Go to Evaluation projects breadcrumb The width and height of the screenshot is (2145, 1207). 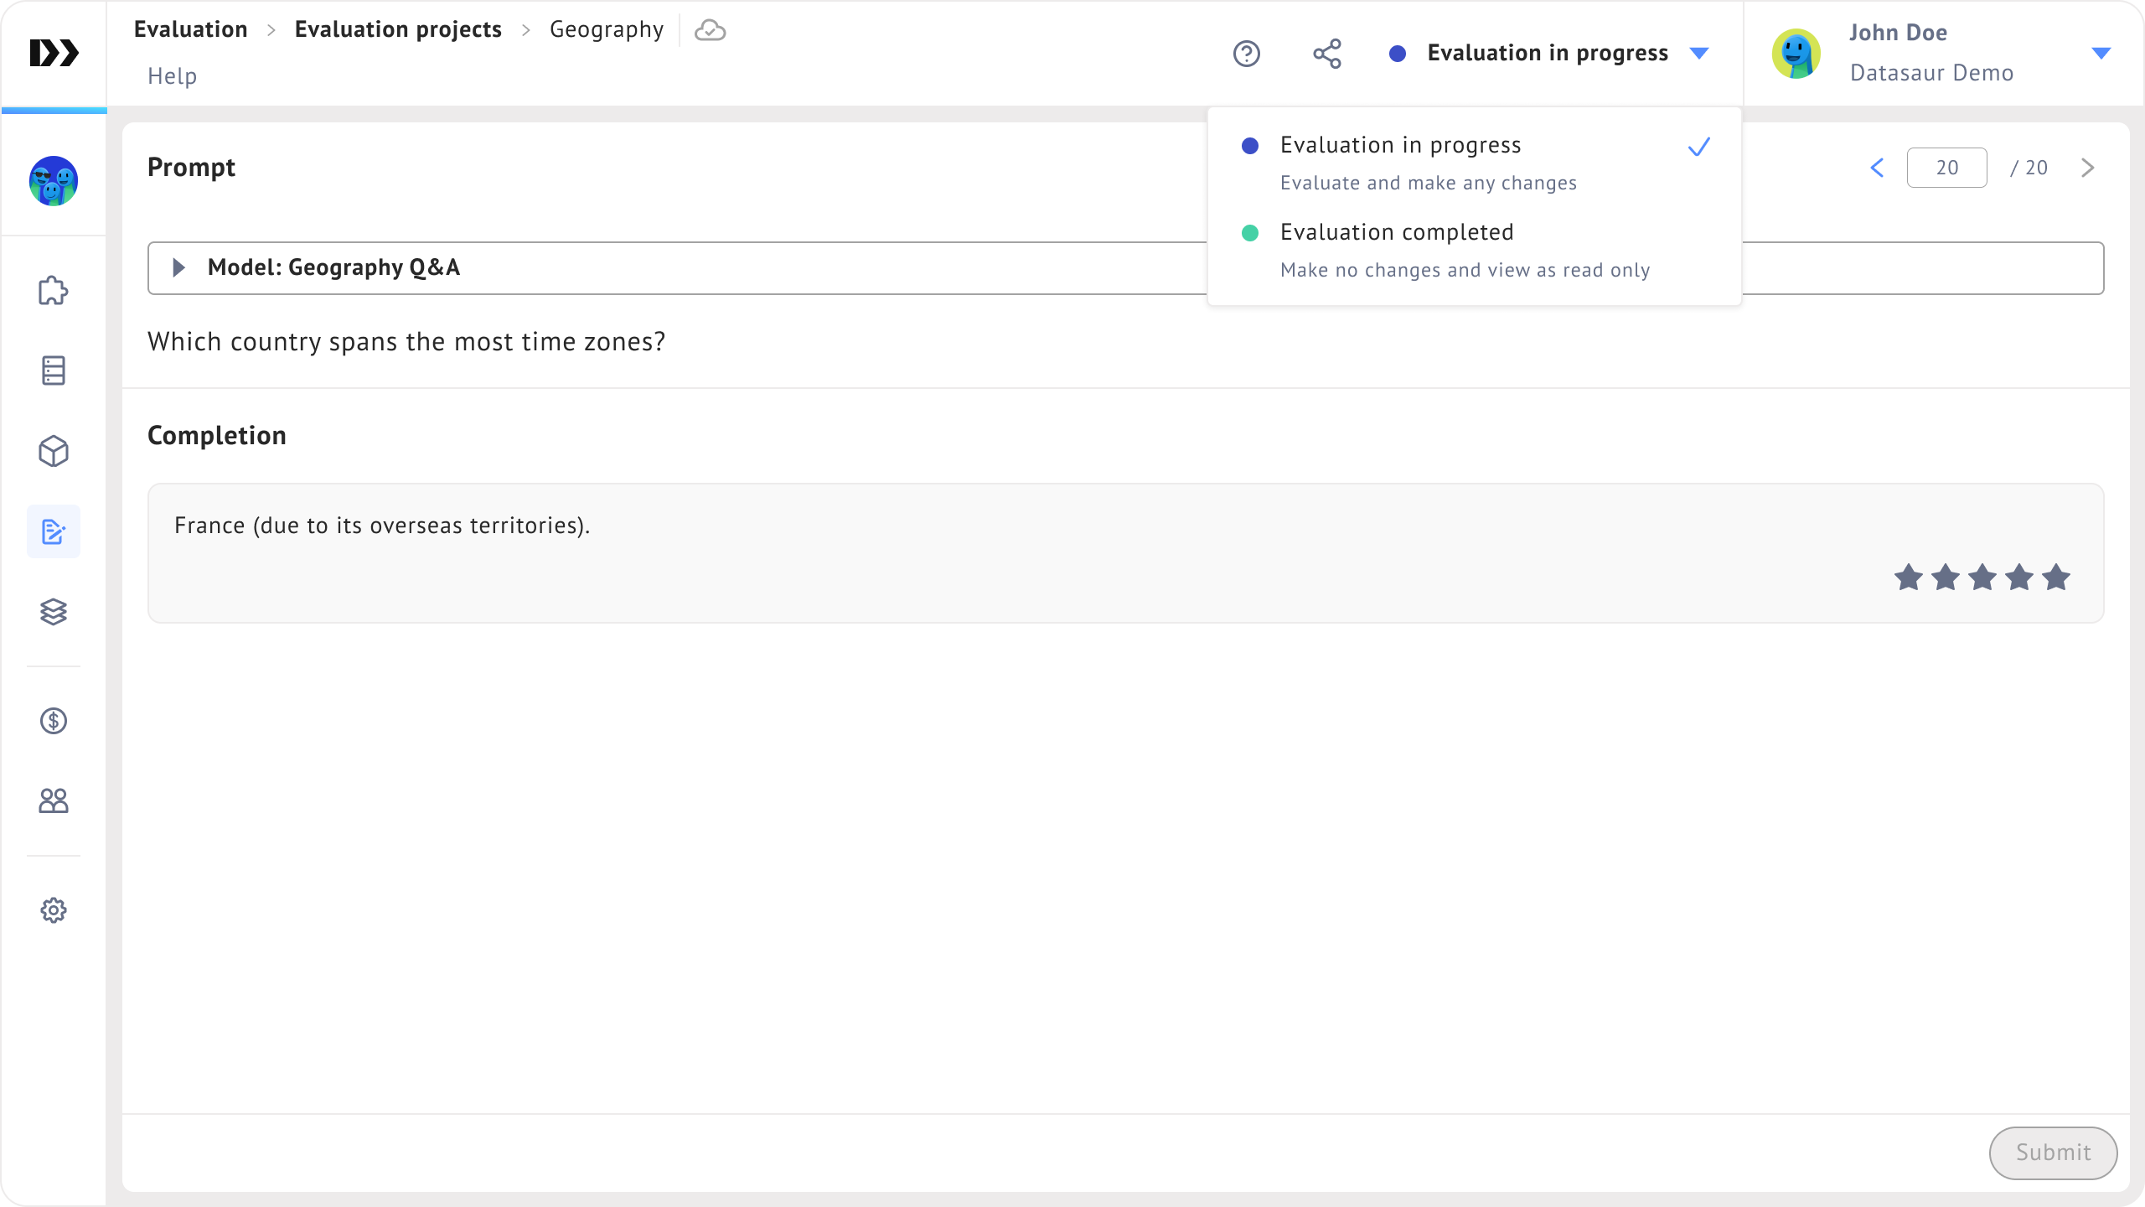tap(398, 30)
